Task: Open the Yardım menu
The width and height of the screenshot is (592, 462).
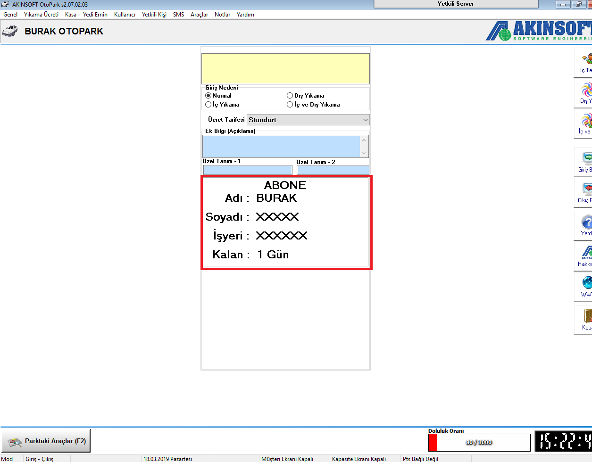Action: (245, 15)
